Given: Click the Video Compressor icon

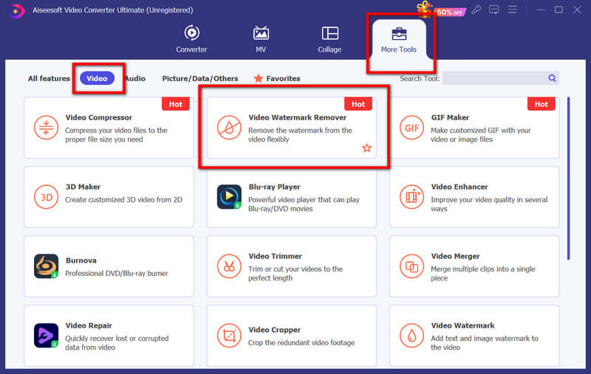Looking at the screenshot, I should click(x=47, y=128).
